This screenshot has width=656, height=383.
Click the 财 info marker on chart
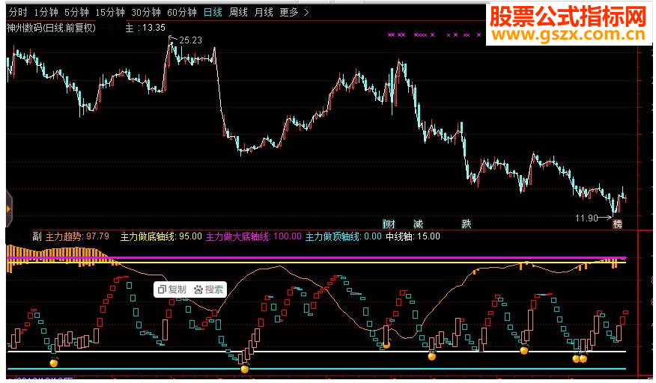point(389,224)
